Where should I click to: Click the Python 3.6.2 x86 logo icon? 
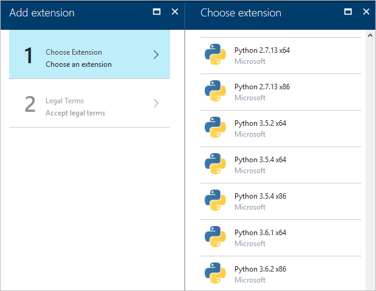(x=216, y=274)
